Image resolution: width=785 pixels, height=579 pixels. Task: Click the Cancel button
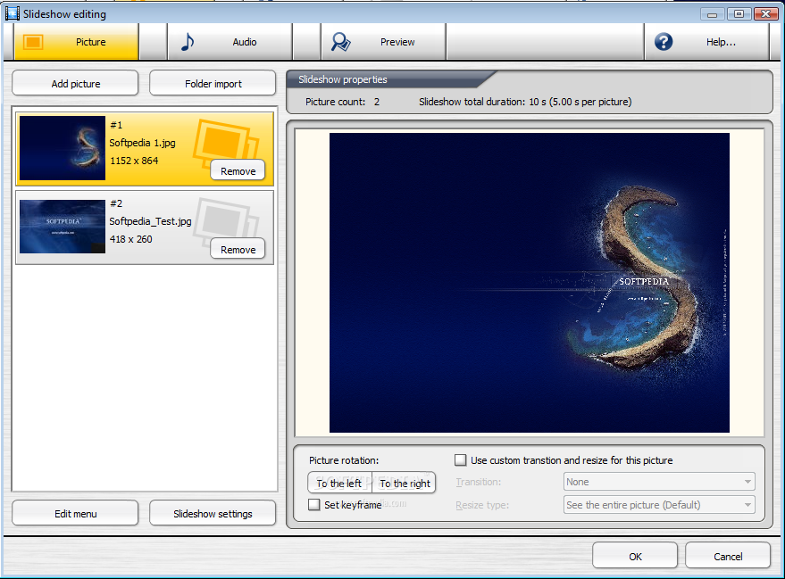pyautogui.click(x=728, y=556)
